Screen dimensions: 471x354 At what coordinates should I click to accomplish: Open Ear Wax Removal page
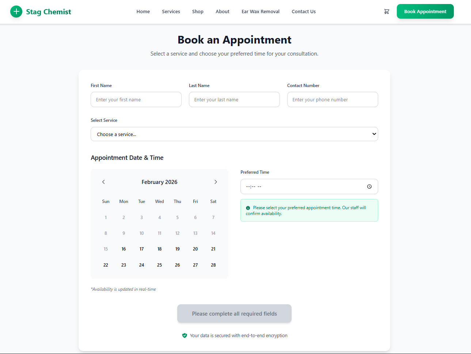[261, 12]
